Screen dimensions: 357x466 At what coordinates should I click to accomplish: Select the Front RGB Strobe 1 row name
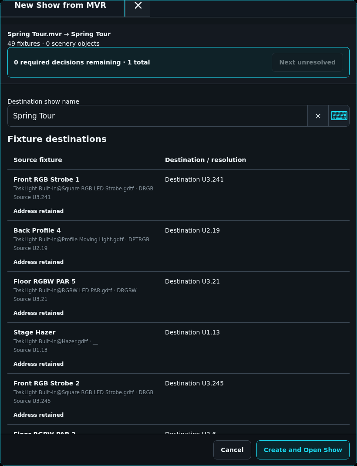click(46, 179)
